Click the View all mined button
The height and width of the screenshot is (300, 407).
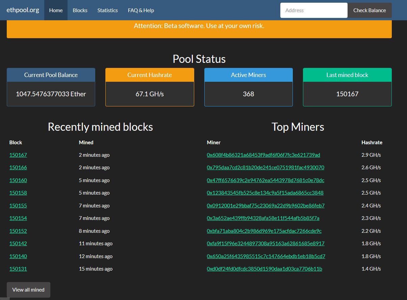pos(28,290)
